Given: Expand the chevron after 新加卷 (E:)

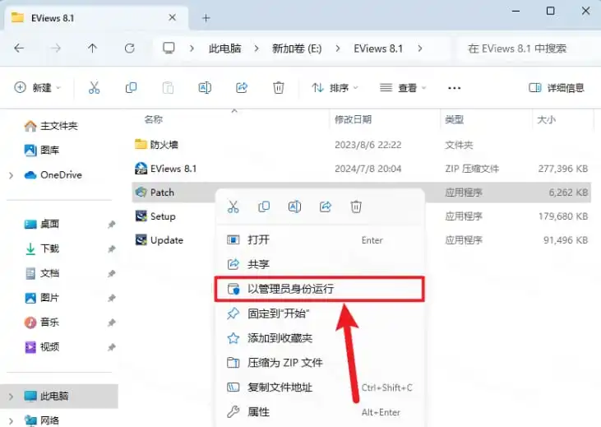Looking at the screenshot, I should [338, 49].
